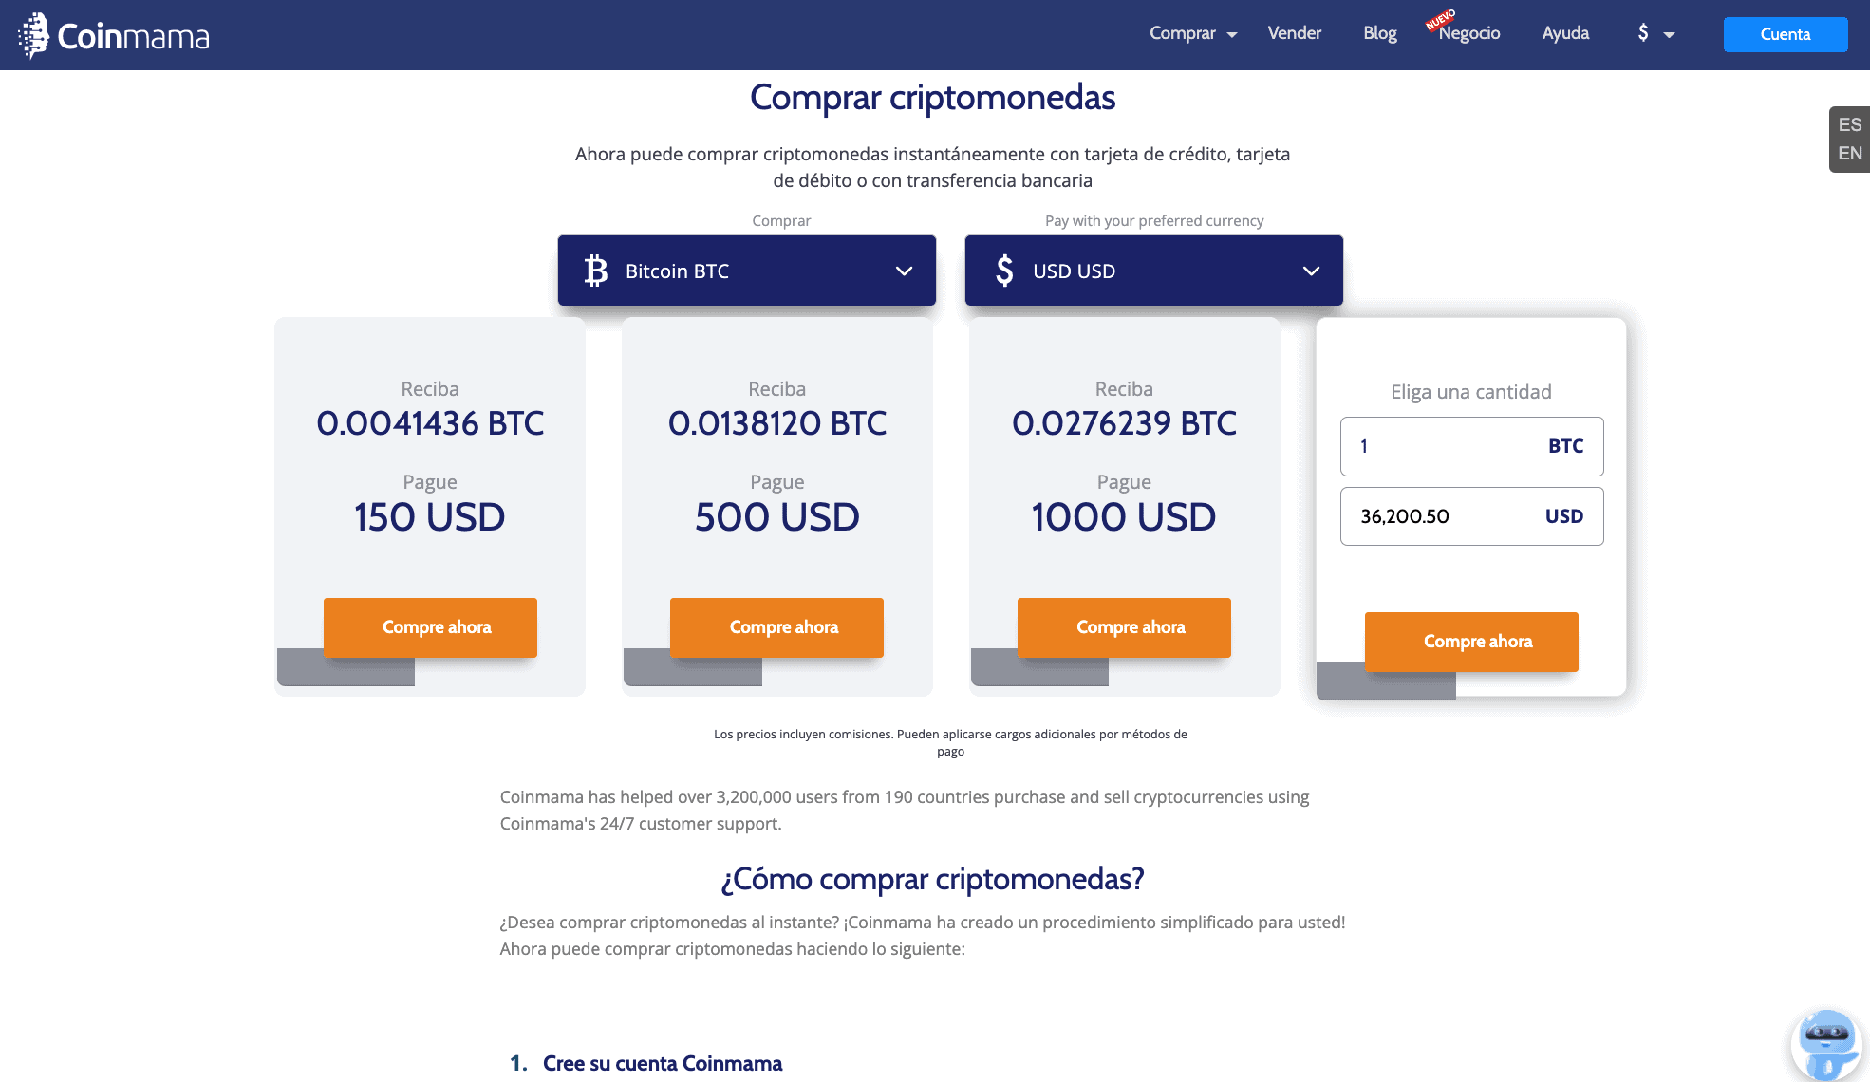1870x1082 pixels.
Task: Open the chatbot robot assistant
Action: pos(1826,1042)
